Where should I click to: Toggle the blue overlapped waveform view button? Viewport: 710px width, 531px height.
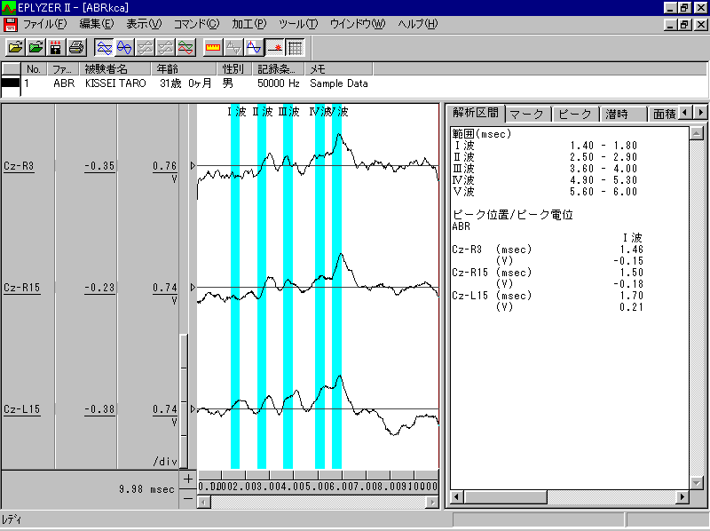(x=124, y=46)
